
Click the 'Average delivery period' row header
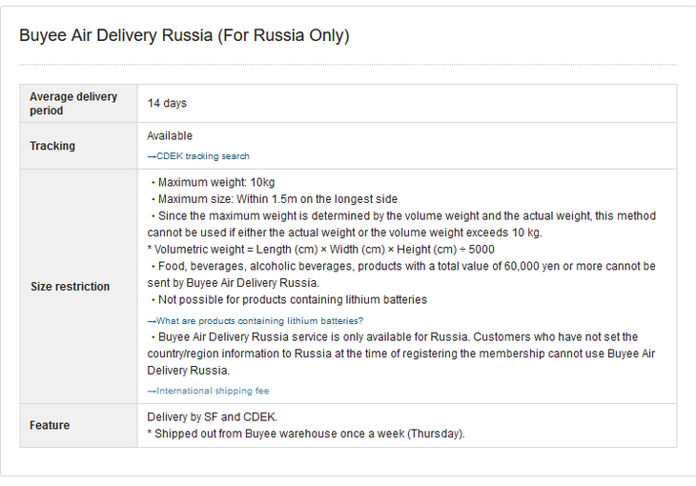[78, 104]
